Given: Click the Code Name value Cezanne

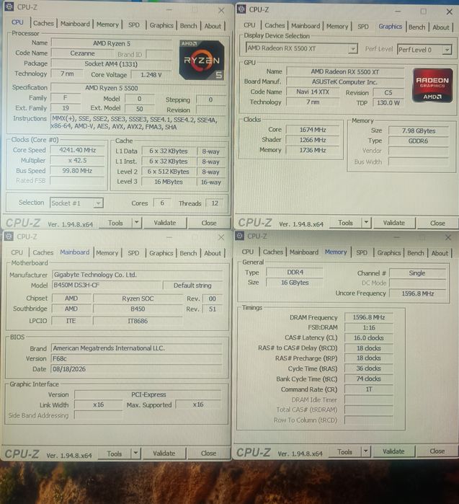Looking at the screenshot, I should point(82,53).
